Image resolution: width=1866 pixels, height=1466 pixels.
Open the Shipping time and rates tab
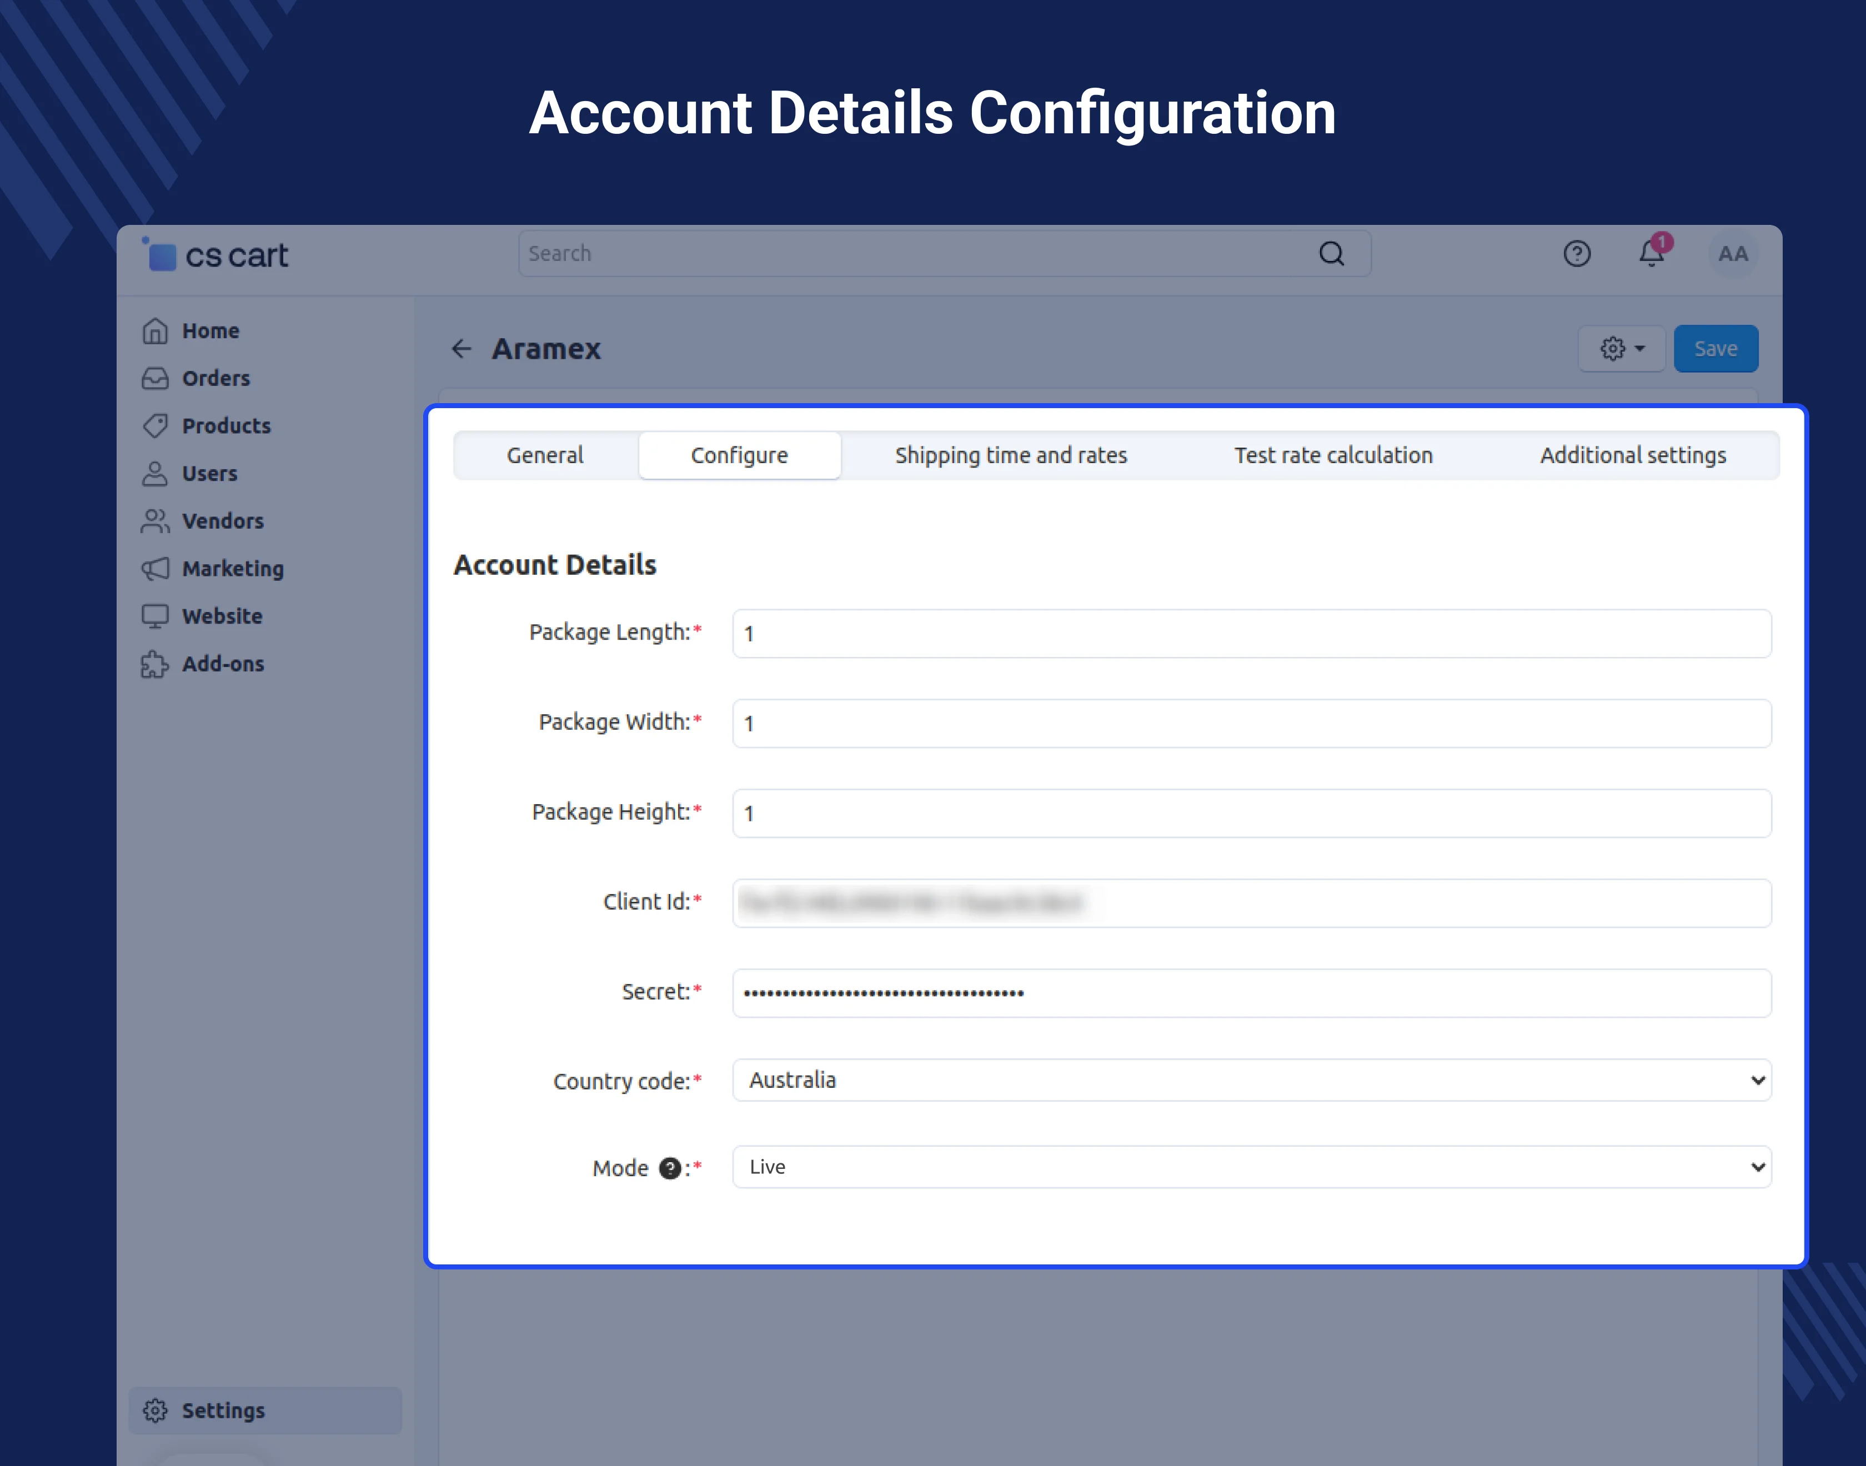[x=1010, y=455]
